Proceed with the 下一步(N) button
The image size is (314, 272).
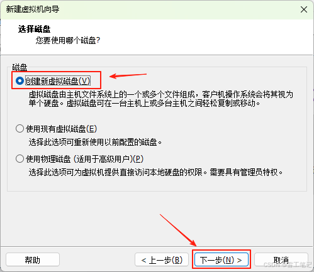tap(221, 260)
